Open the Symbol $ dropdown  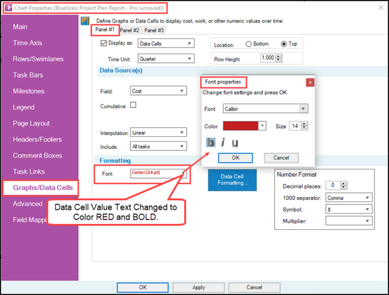pos(349,209)
